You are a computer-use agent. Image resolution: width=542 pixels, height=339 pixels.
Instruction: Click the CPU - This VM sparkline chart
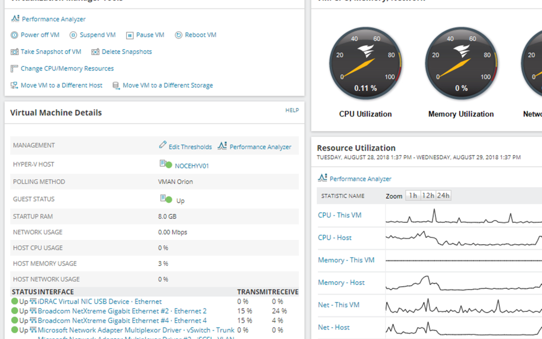464,216
